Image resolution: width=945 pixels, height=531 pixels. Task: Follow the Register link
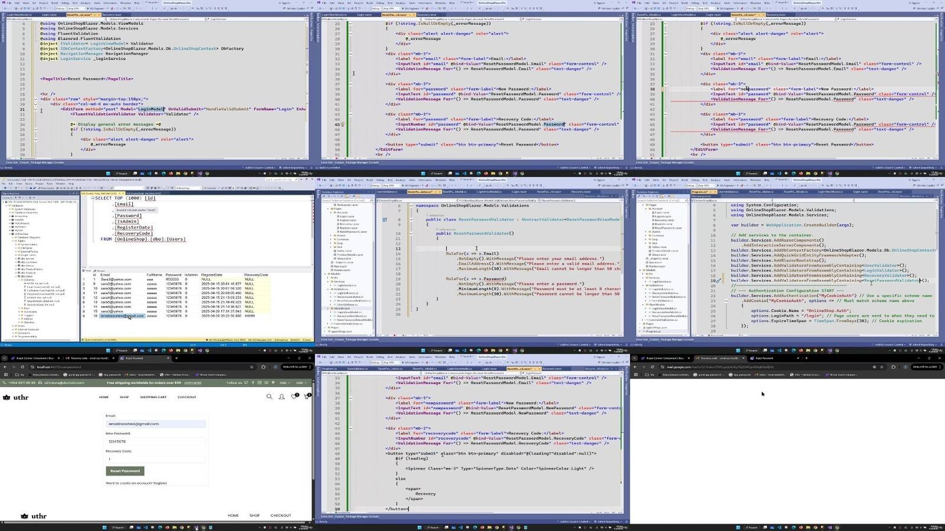[160, 483]
